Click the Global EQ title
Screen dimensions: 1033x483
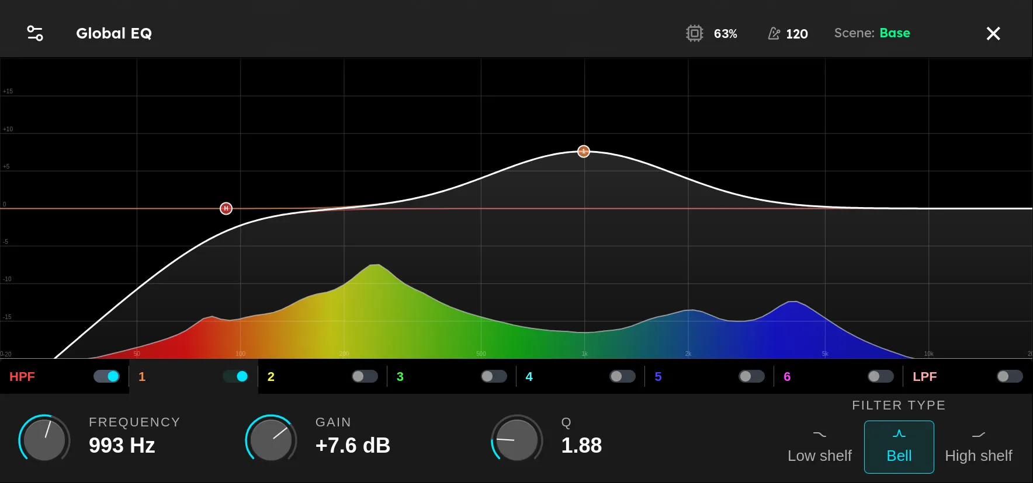click(x=114, y=33)
